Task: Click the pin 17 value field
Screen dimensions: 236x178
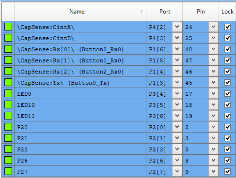Action: (x=196, y=94)
